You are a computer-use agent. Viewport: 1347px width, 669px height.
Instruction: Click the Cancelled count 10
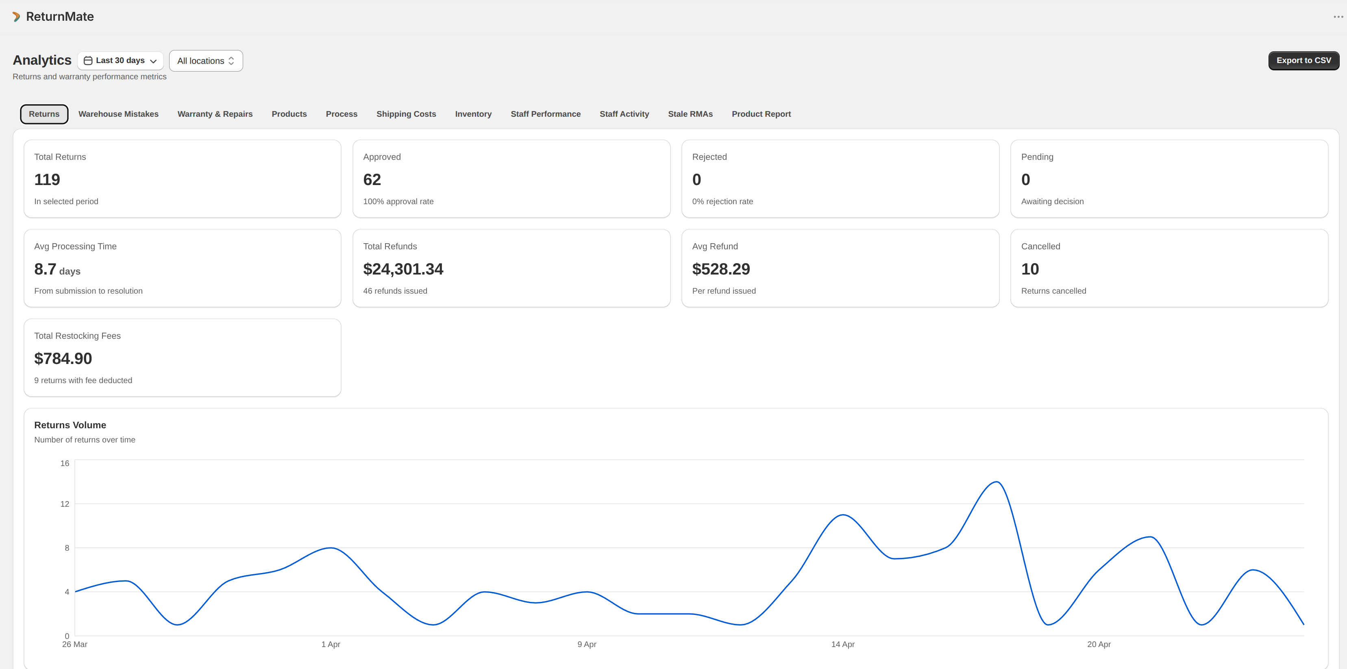(x=1029, y=269)
